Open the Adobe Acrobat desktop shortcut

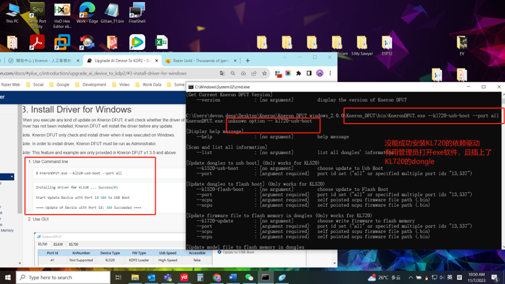37,42
